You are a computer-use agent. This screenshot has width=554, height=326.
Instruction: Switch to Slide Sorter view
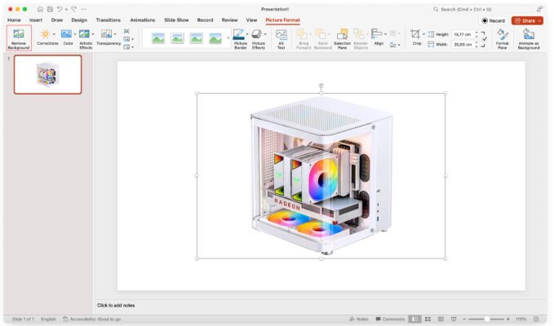pyautogui.click(x=428, y=319)
